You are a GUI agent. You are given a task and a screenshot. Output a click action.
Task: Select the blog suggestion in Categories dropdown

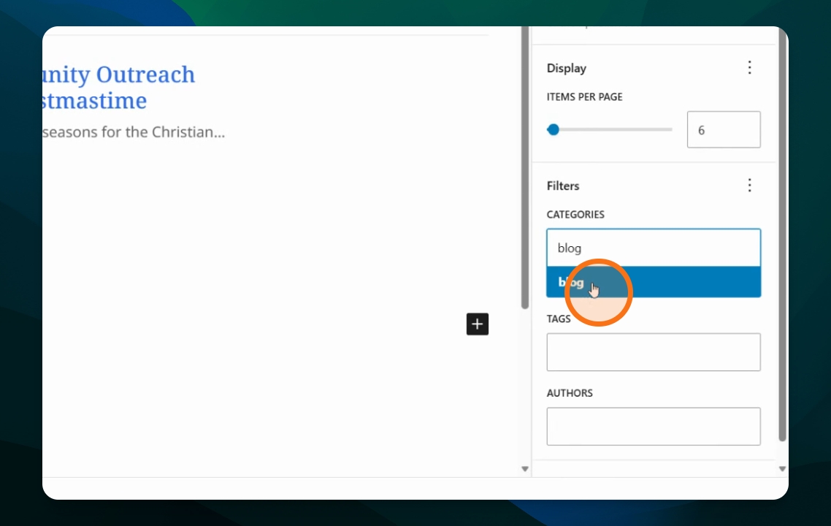tap(654, 281)
